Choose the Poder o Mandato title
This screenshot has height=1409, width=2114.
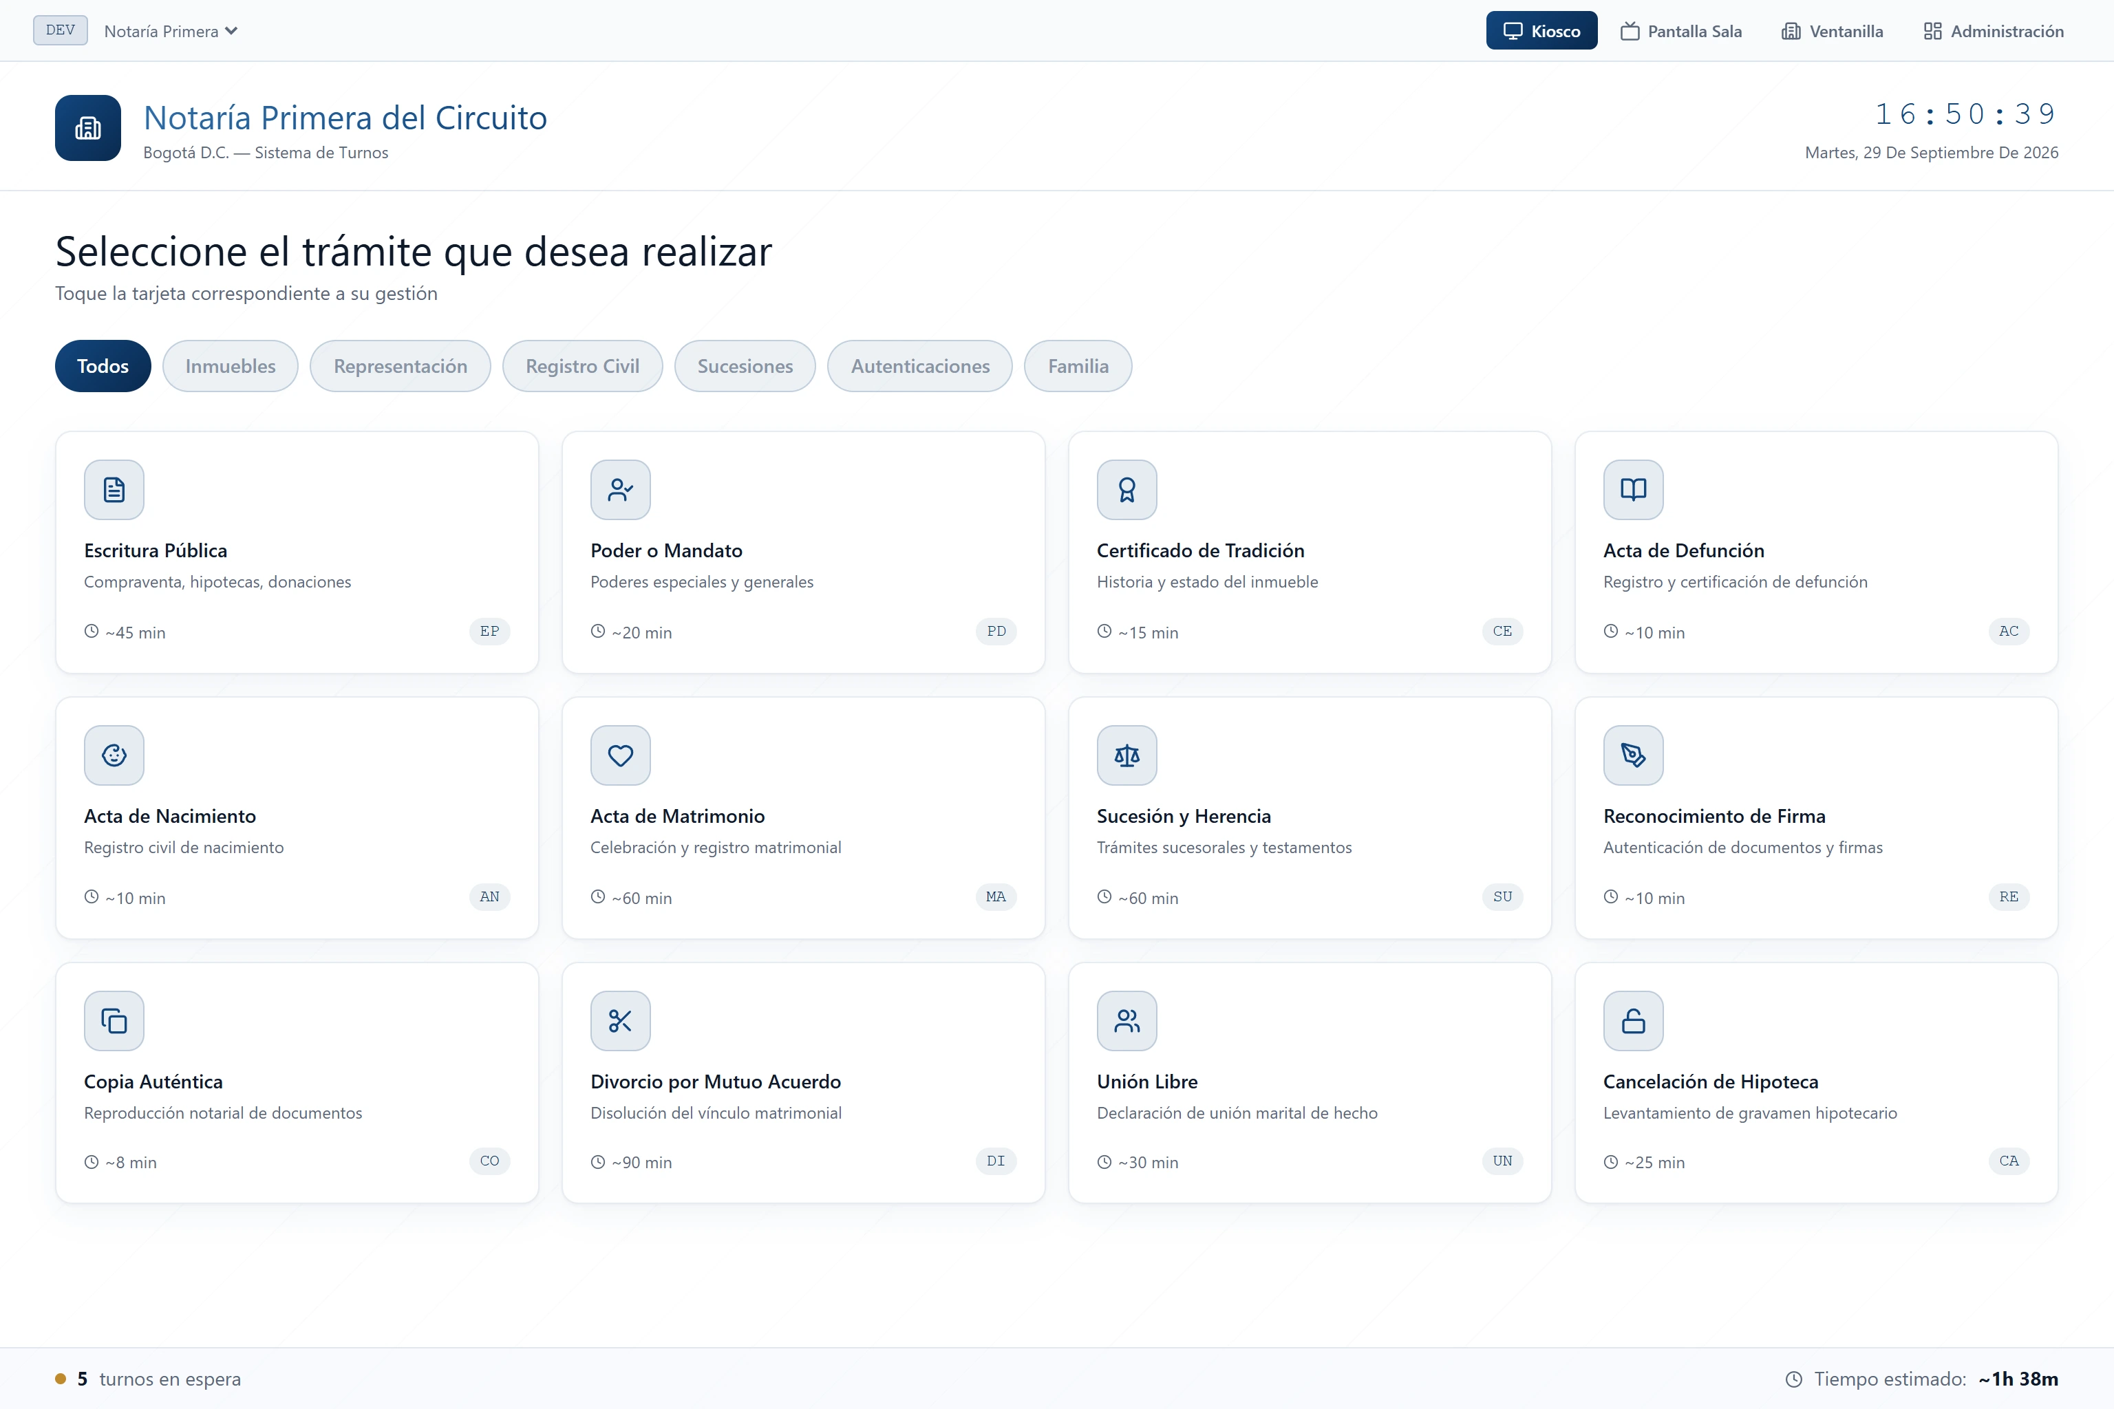(666, 551)
